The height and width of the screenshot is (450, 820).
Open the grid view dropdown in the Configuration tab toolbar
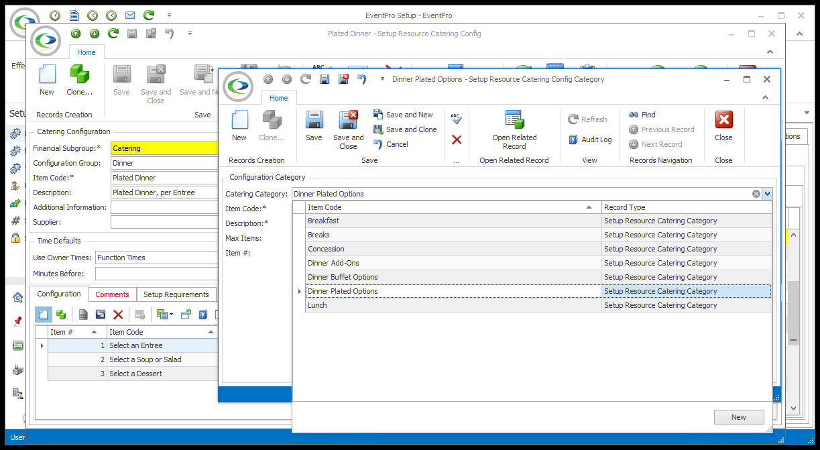click(164, 314)
